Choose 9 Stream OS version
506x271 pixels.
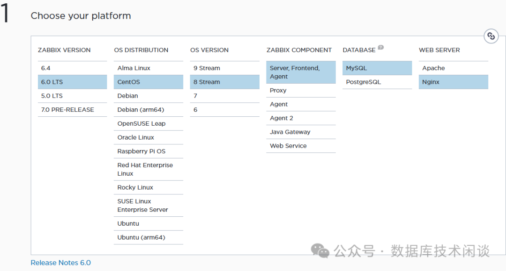coord(224,68)
